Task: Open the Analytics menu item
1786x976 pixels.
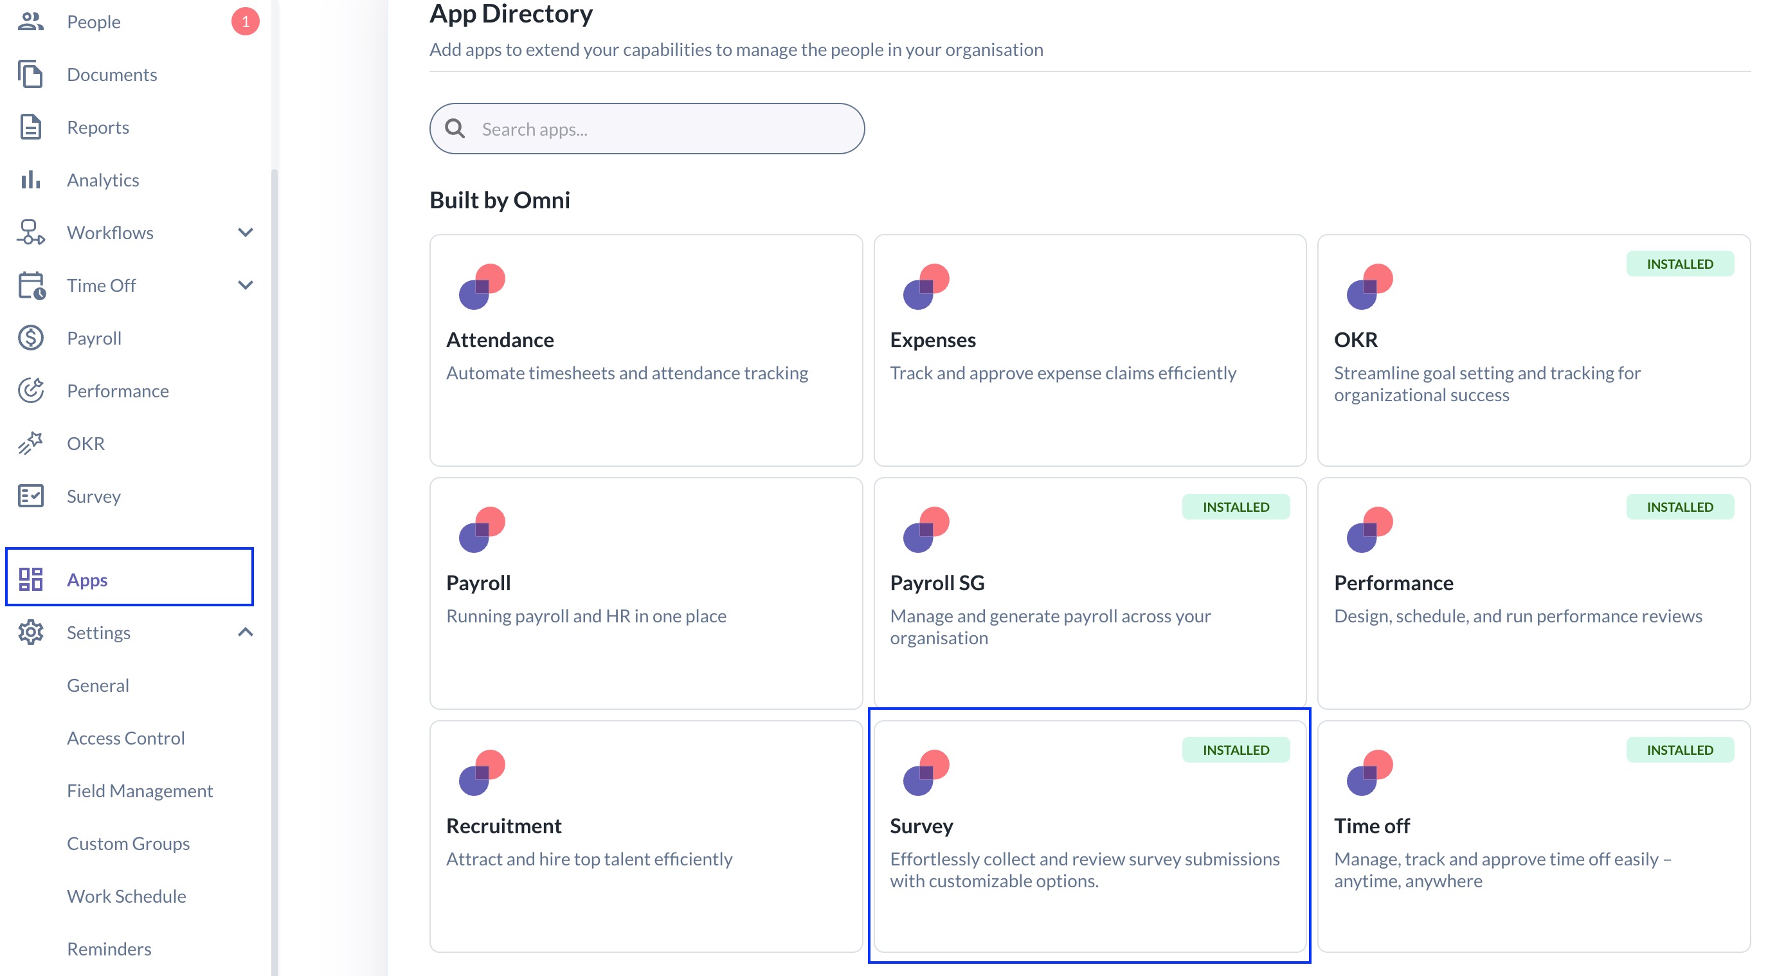Action: (103, 180)
